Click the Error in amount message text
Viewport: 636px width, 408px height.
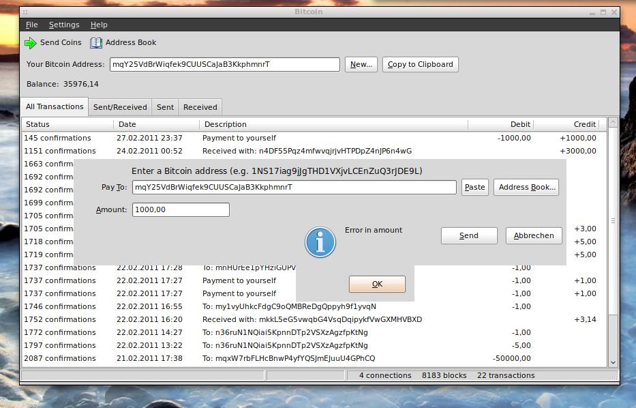(374, 230)
